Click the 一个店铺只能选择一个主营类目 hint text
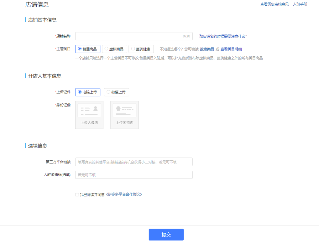The height and width of the screenshot is (243, 319). pos(169,58)
